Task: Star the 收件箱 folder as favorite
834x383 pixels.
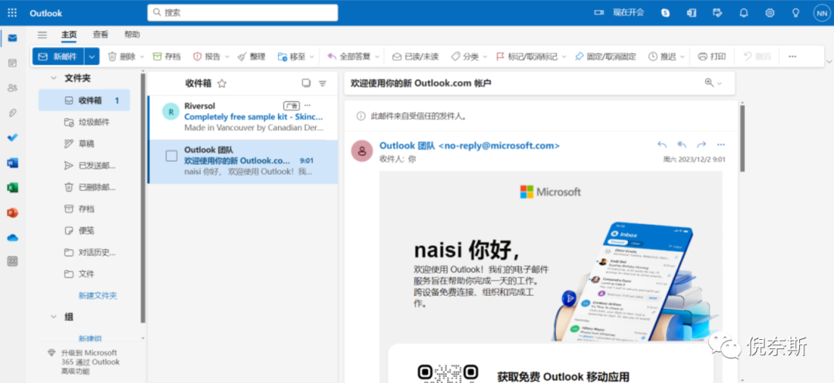Action: coord(222,83)
